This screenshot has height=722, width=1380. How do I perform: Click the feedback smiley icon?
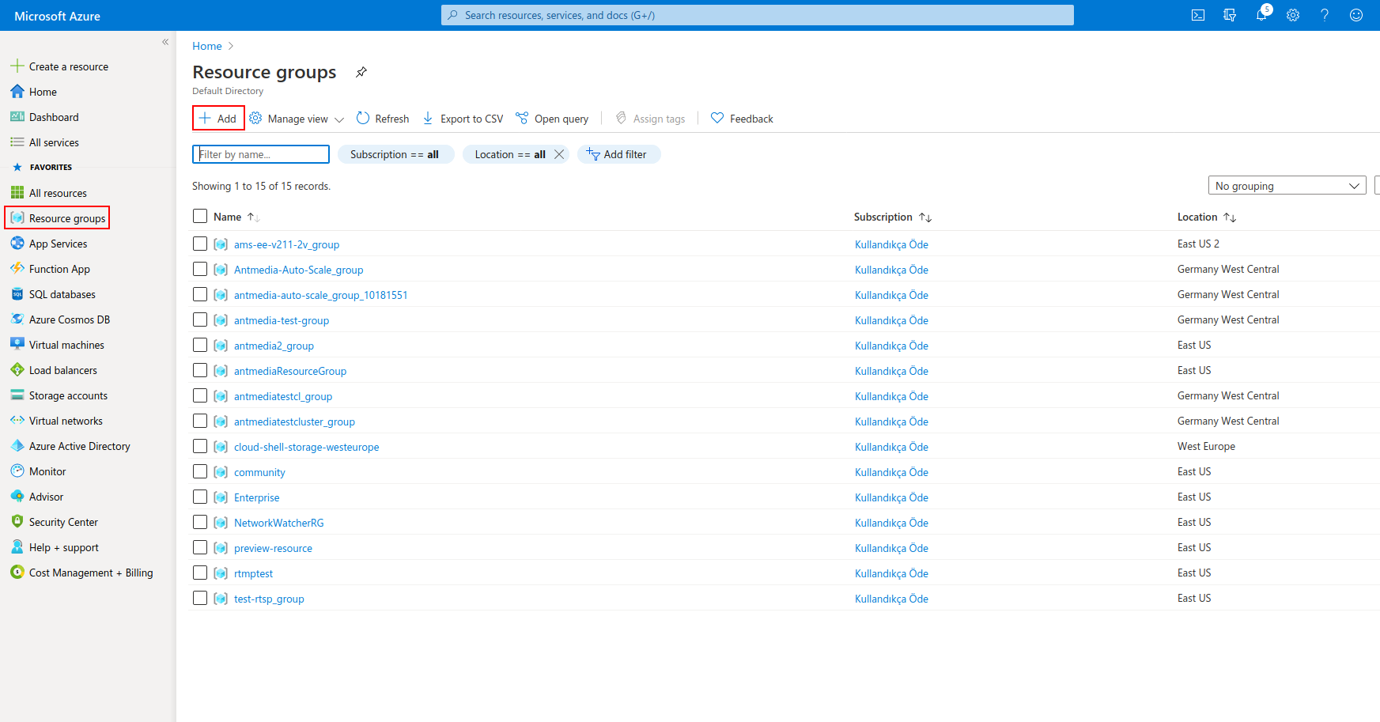click(1356, 15)
